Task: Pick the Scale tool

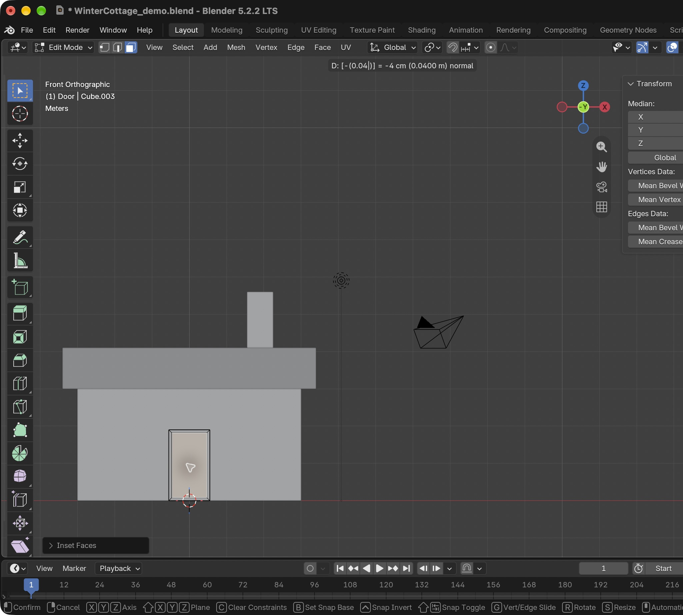Action: (x=20, y=187)
